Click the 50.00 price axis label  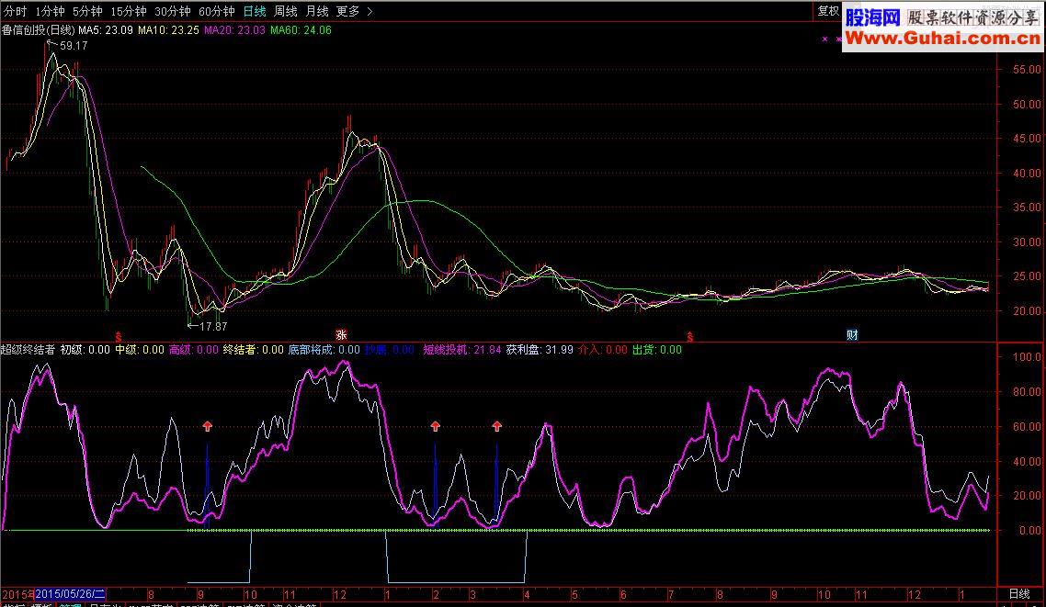click(x=1027, y=104)
